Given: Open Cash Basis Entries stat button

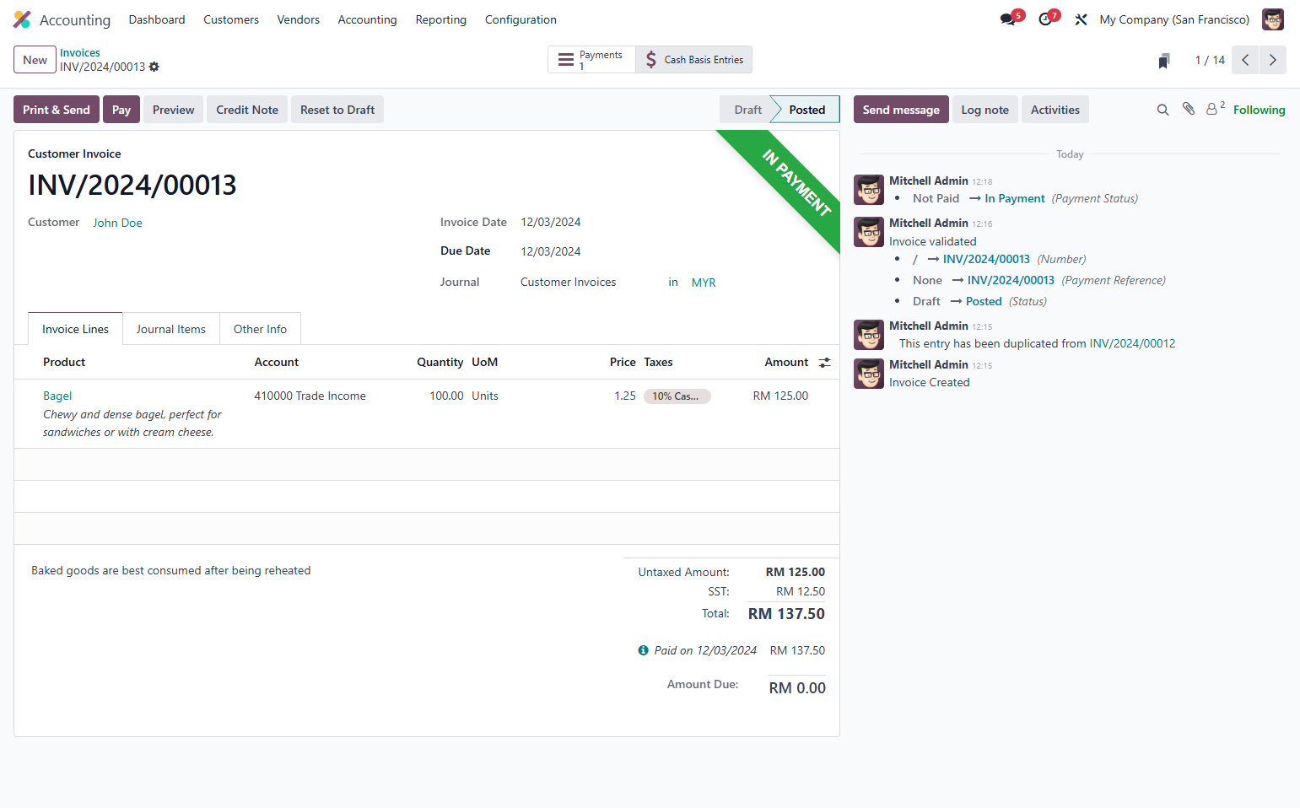Looking at the screenshot, I should click(694, 60).
